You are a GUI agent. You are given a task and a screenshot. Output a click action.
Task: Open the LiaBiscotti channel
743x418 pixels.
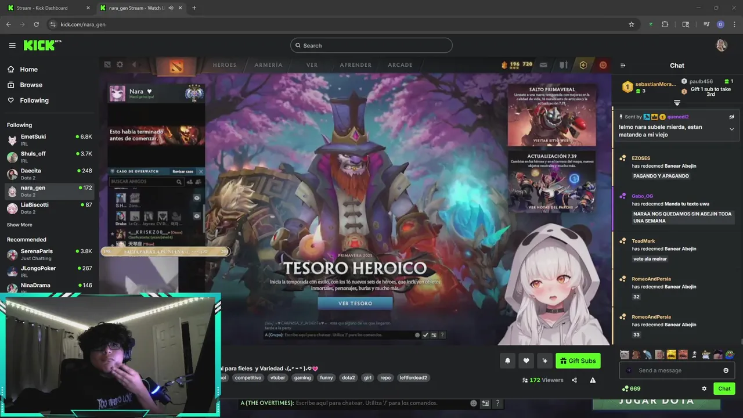pyautogui.click(x=49, y=208)
